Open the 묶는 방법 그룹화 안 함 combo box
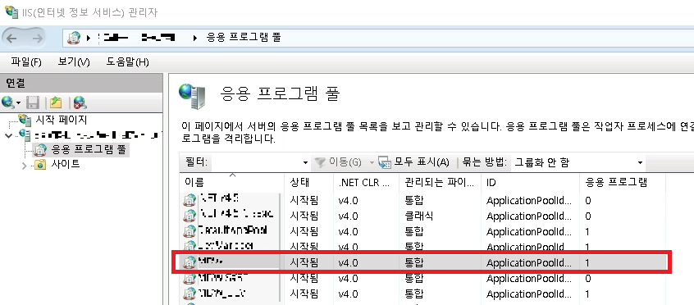Image resolution: width=694 pixels, height=305 pixels. click(x=578, y=162)
